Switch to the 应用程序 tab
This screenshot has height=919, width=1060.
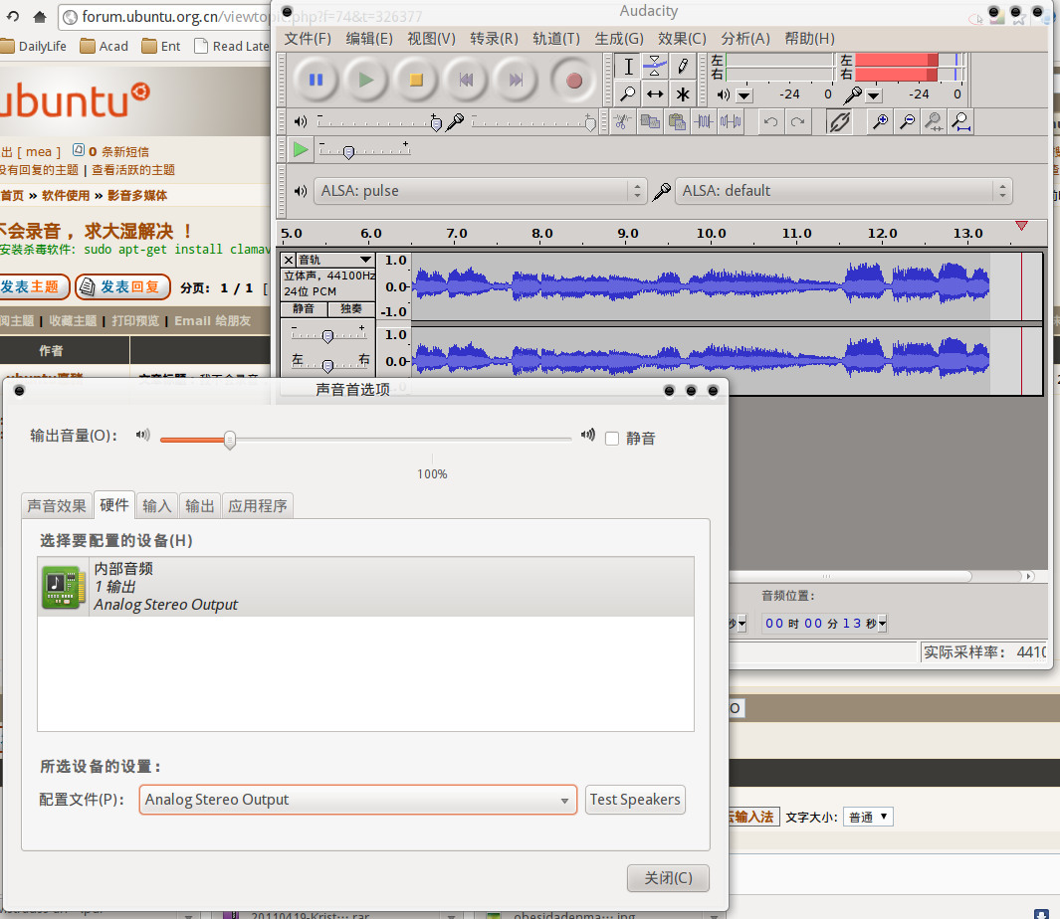point(258,506)
